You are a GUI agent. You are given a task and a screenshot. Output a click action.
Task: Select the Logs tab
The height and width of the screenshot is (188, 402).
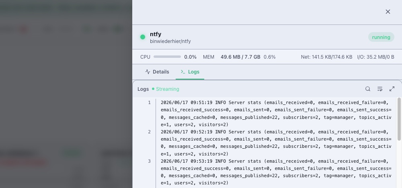click(190, 72)
